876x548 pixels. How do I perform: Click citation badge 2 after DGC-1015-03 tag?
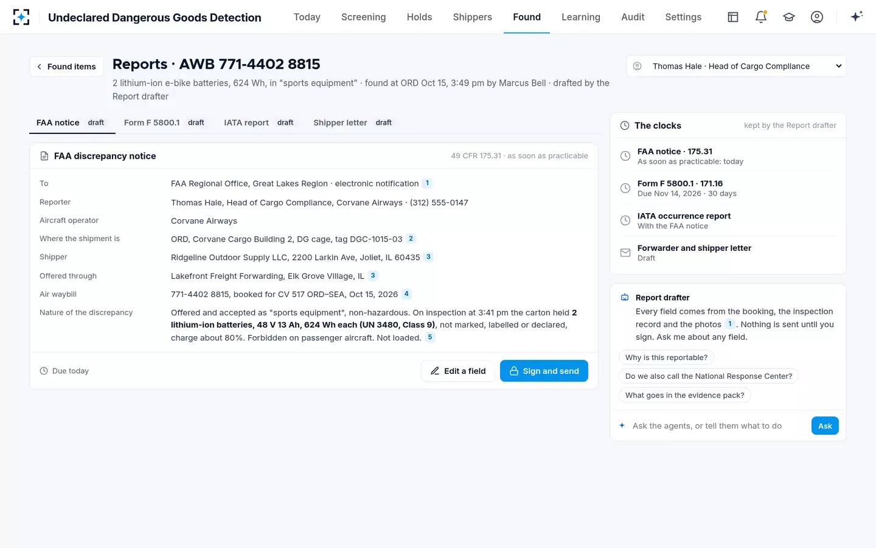point(411,239)
